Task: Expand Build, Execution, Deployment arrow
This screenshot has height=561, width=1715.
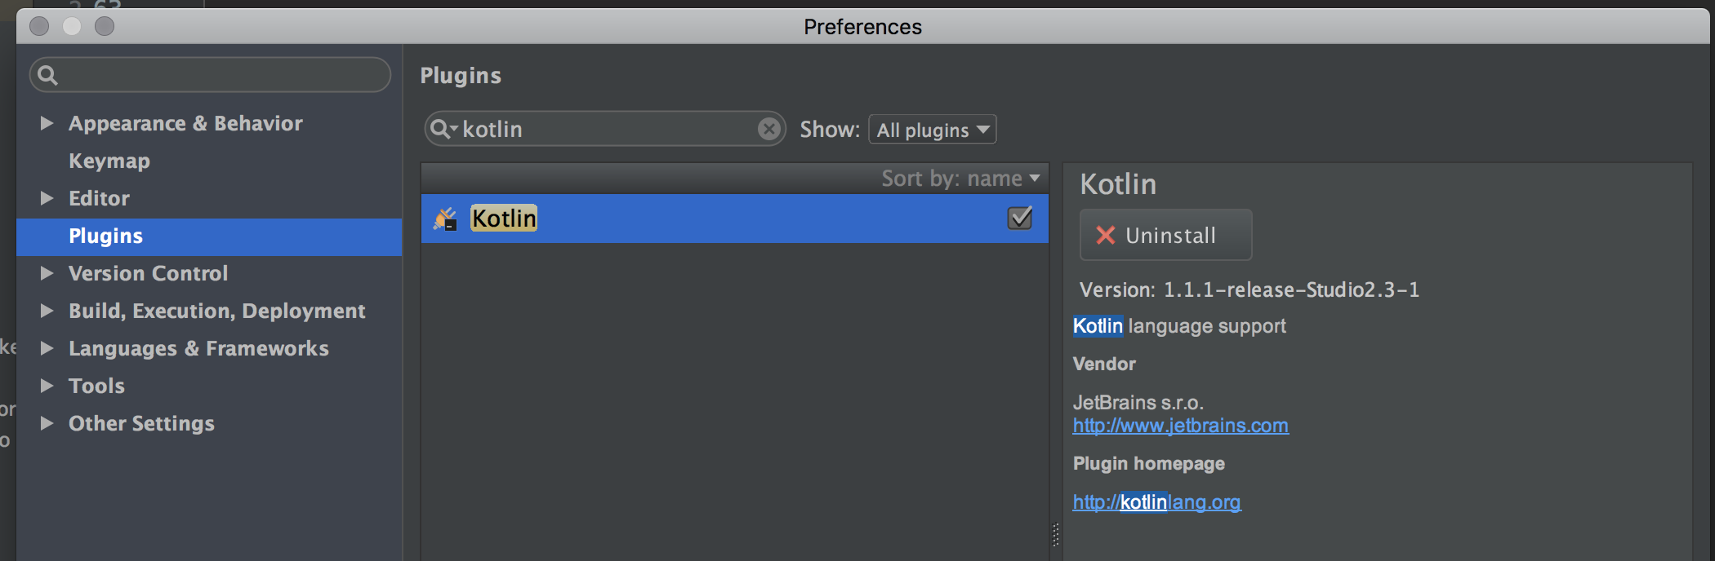Action: [x=47, y=311]
